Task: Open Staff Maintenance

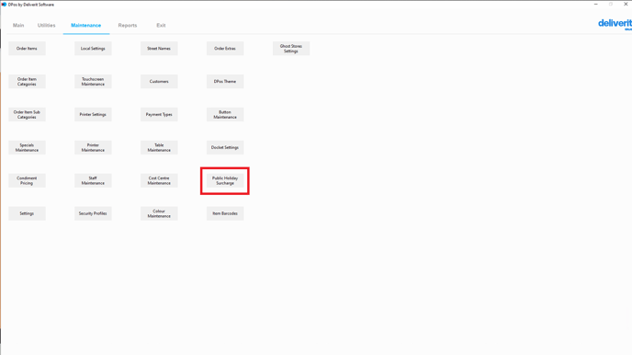Action: coord(93,181)
